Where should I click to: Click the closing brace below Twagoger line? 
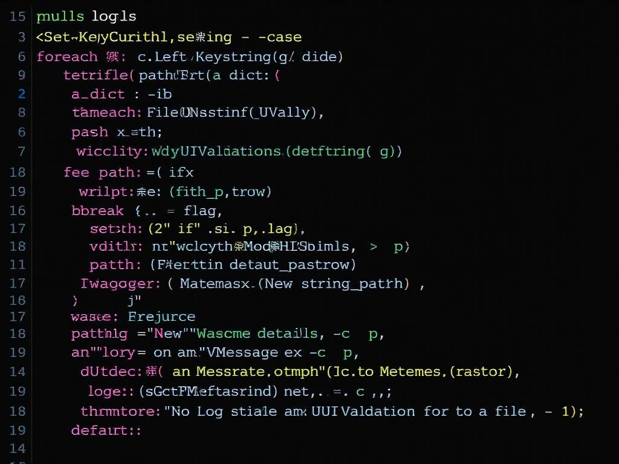coord(75,301)
